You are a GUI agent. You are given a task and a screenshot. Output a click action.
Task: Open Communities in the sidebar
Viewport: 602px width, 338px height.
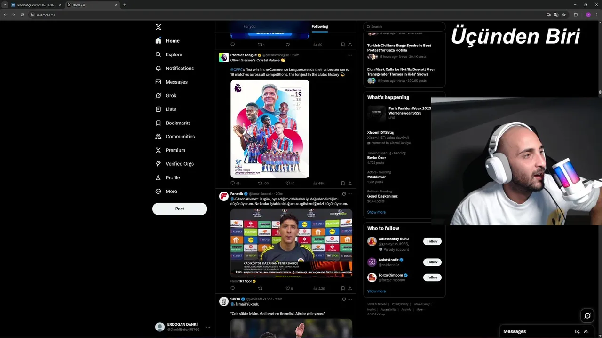click(x=175, y=137)
